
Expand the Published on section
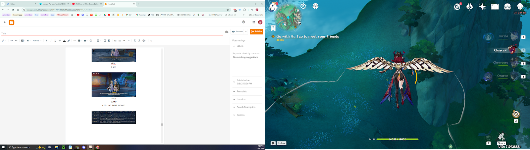(x=234, y=82)
